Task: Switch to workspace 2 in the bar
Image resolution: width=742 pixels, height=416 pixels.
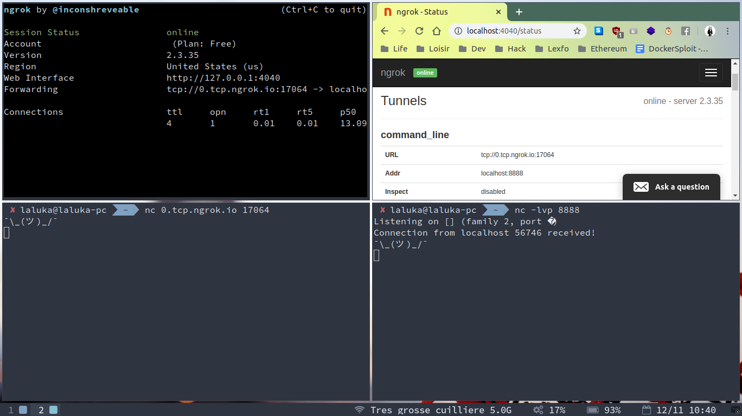Action: [47, 410]
